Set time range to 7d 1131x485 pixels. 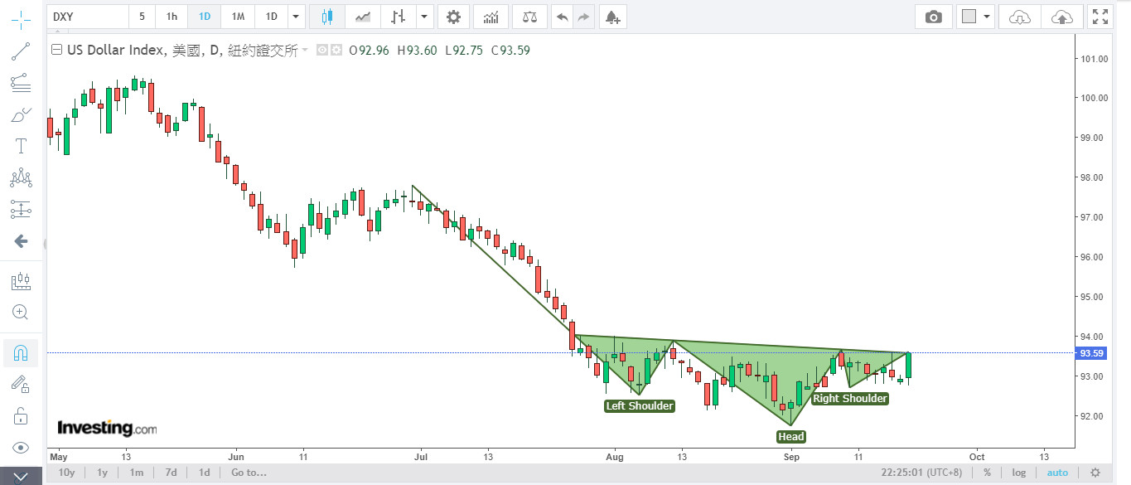[171, 473]
